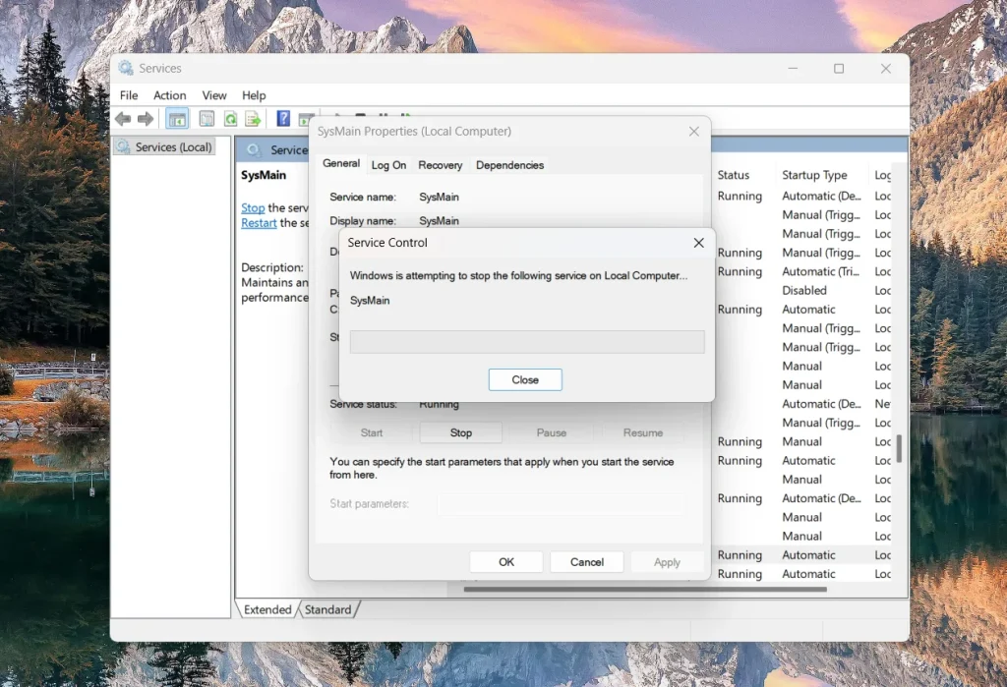
Task: Maximize the Services window
Action: click(x=839, y=69)
